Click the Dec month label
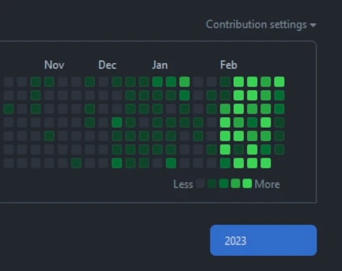The height and width of the screenshot is (271, 342). pyautogui.click(x=107, y=65)
